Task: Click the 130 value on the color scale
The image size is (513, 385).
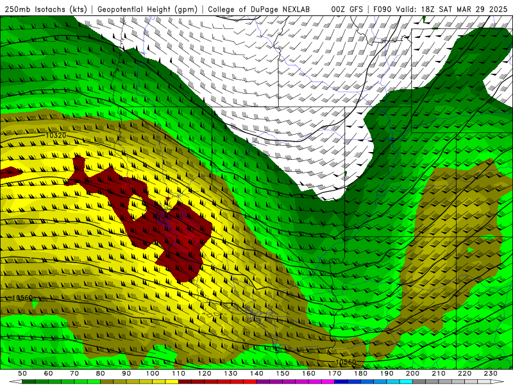Action: [x=231, y=373]
